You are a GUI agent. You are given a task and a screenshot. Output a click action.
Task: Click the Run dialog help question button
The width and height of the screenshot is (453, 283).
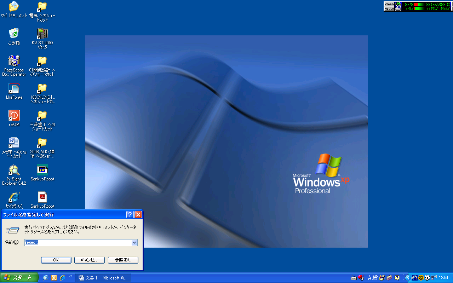click(x=130, y=214)
